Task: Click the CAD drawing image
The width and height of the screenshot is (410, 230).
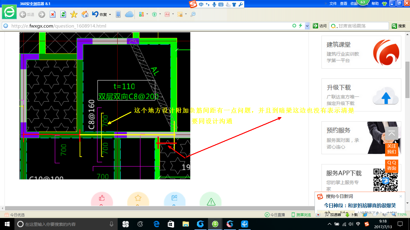Action: tap(105, 106)
